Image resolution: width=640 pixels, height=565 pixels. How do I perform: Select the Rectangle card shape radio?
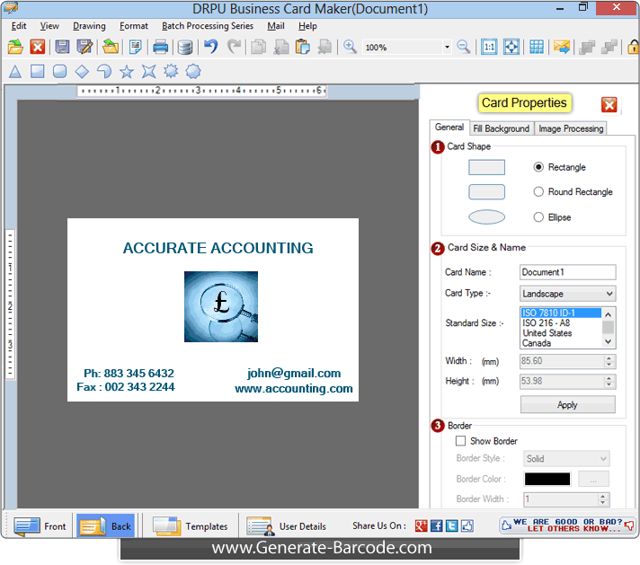point(538,167)
